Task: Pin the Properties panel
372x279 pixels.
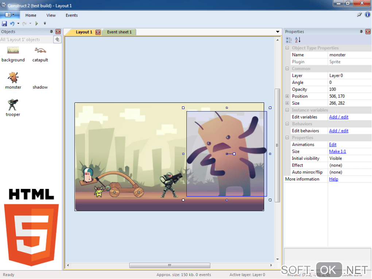Action: [x=361, y=32]
